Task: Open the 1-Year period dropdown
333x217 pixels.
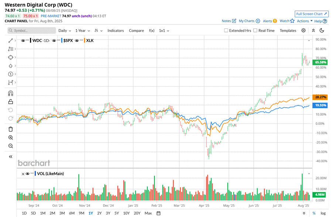Action: (83, 31)
